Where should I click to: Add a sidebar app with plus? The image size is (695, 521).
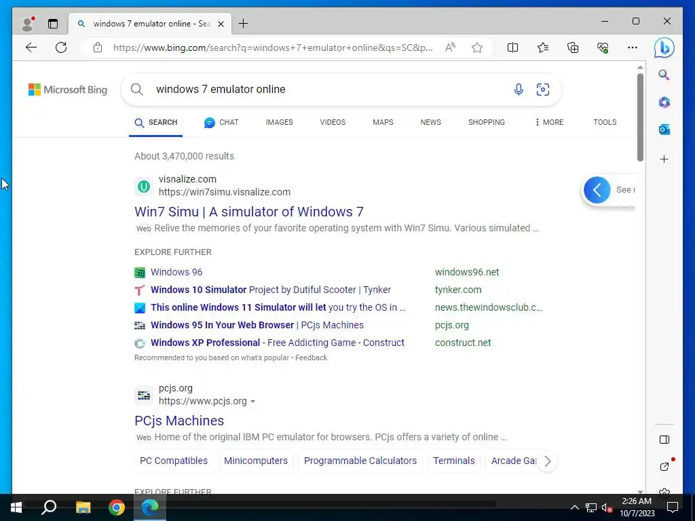664,159
